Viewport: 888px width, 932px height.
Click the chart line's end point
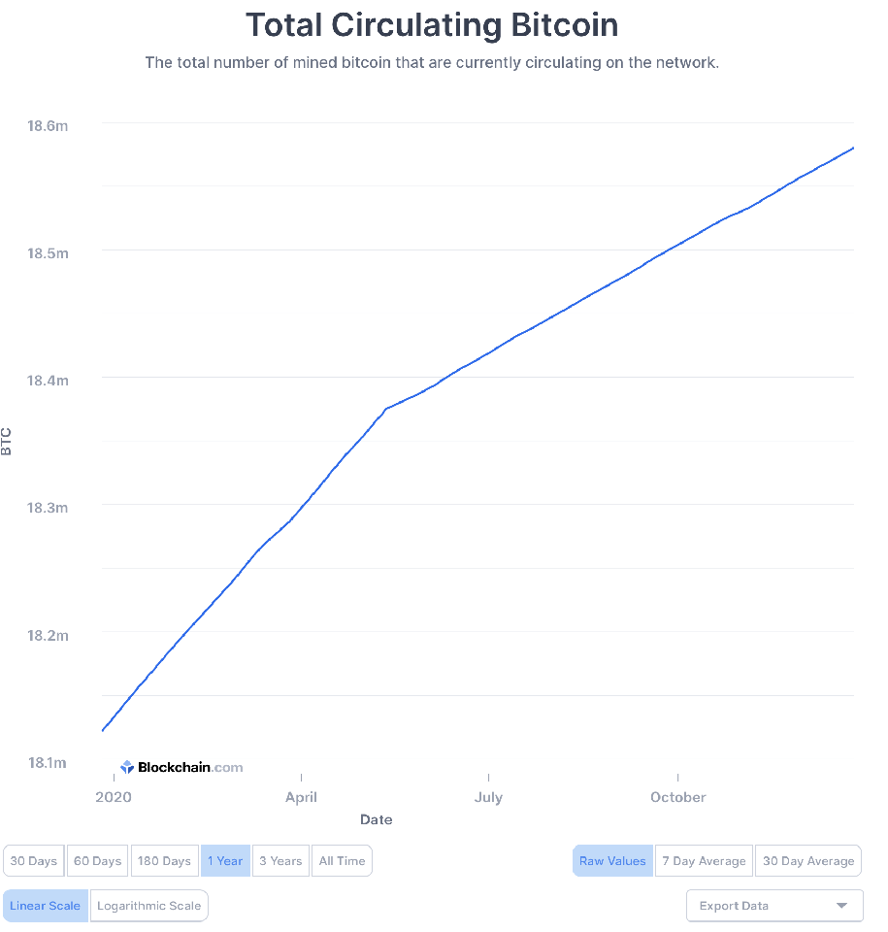[x=853, y=148]
